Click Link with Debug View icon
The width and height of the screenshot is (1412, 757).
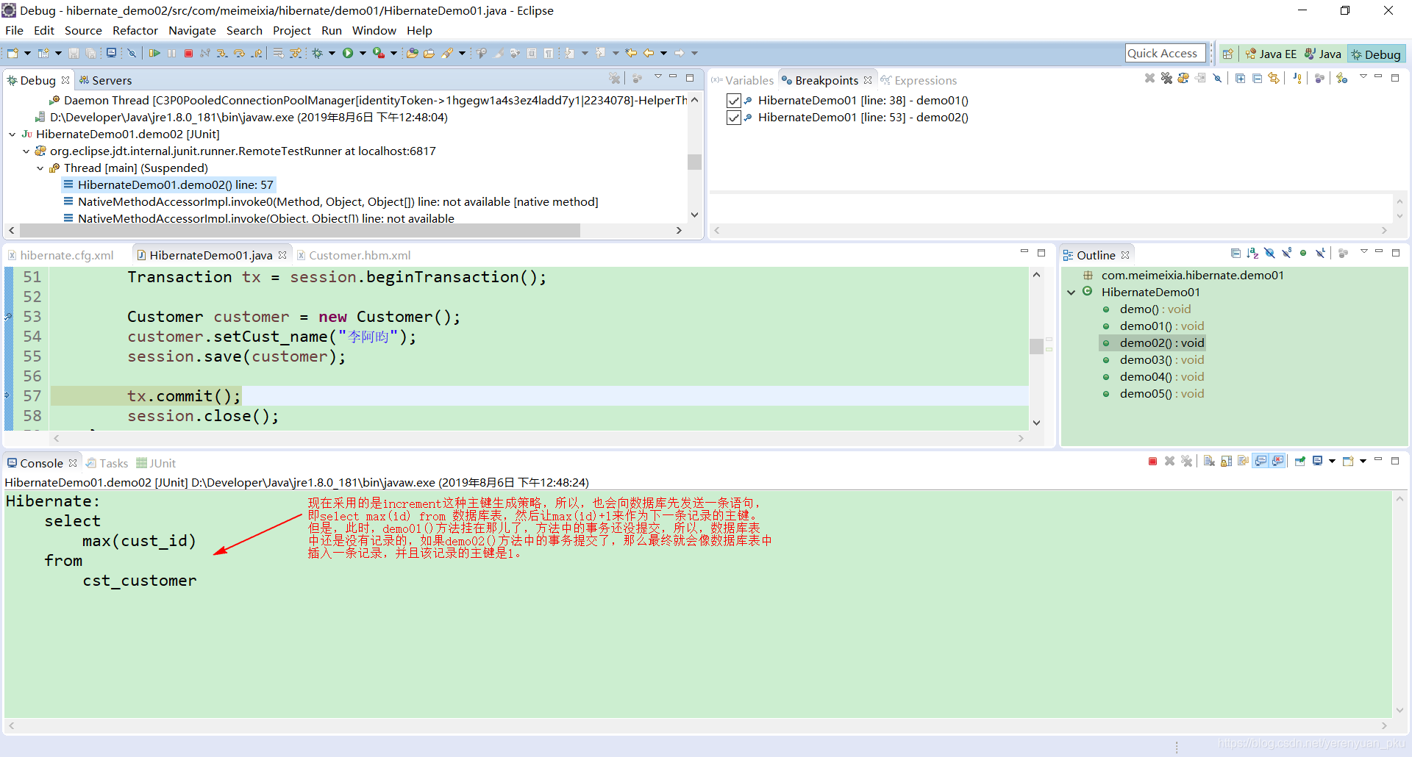click(x=1274, y=78)
